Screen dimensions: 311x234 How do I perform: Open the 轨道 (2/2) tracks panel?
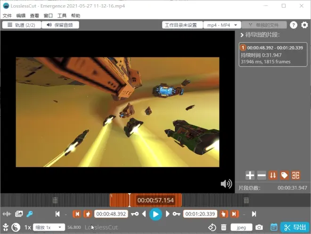[22, 25]
